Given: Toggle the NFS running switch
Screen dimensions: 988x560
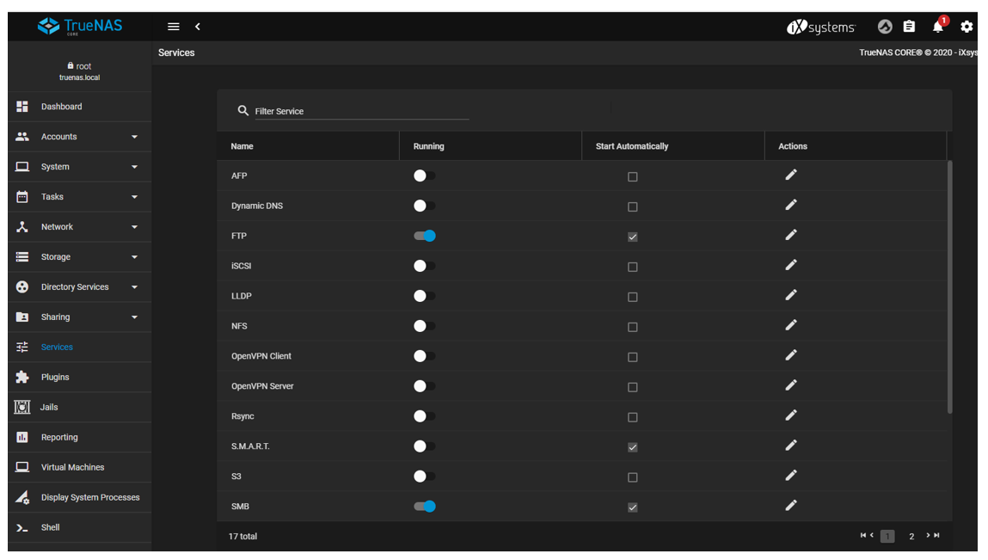Looking at the screenshot, I should tap(424, 326).
